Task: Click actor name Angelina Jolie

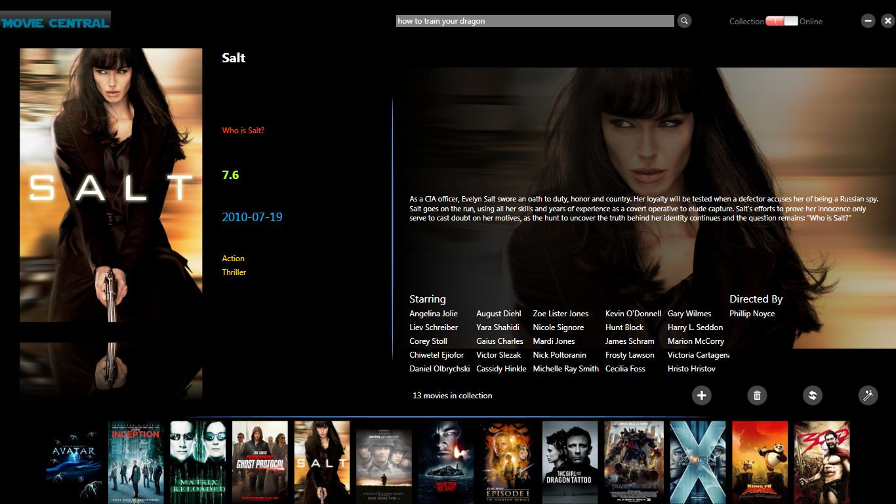Action: pos(434,314)
